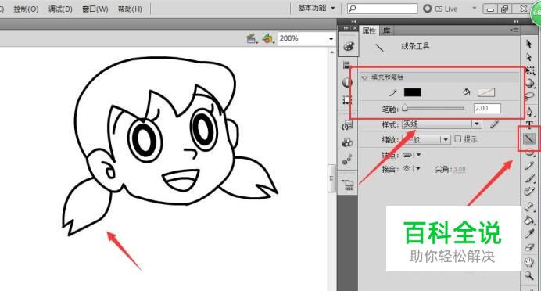Open the Motion Presets panel icon
This screenshot has width=541, height=291.
tap(347, 160)
